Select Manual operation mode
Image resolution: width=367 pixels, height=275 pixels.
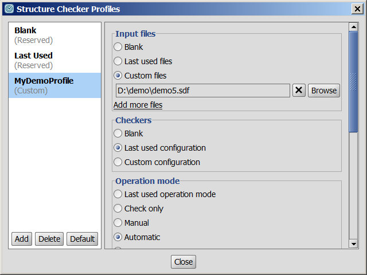(118, 223)
